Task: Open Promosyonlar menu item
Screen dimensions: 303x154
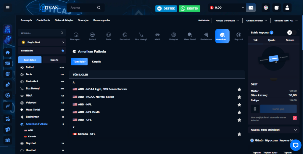Action: point(102,20)
